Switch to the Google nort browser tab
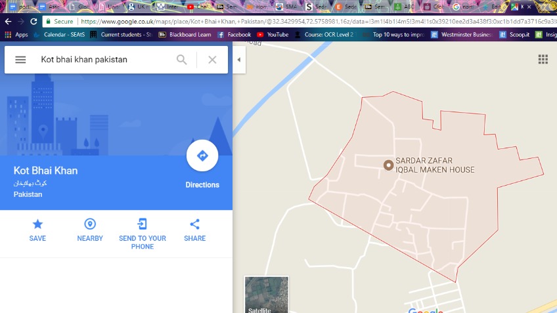 pos(464,7)
